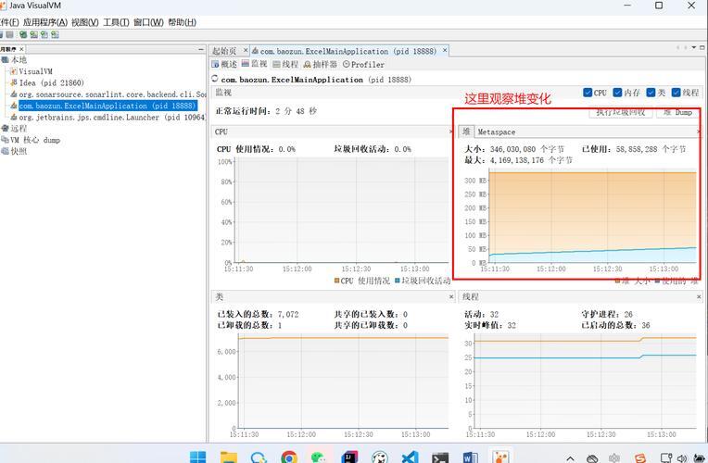The height and width of the screenshot is (463, 708).
Task: Toggle the 类 (Classes) graph checkbox
Action: pos(651,93)
